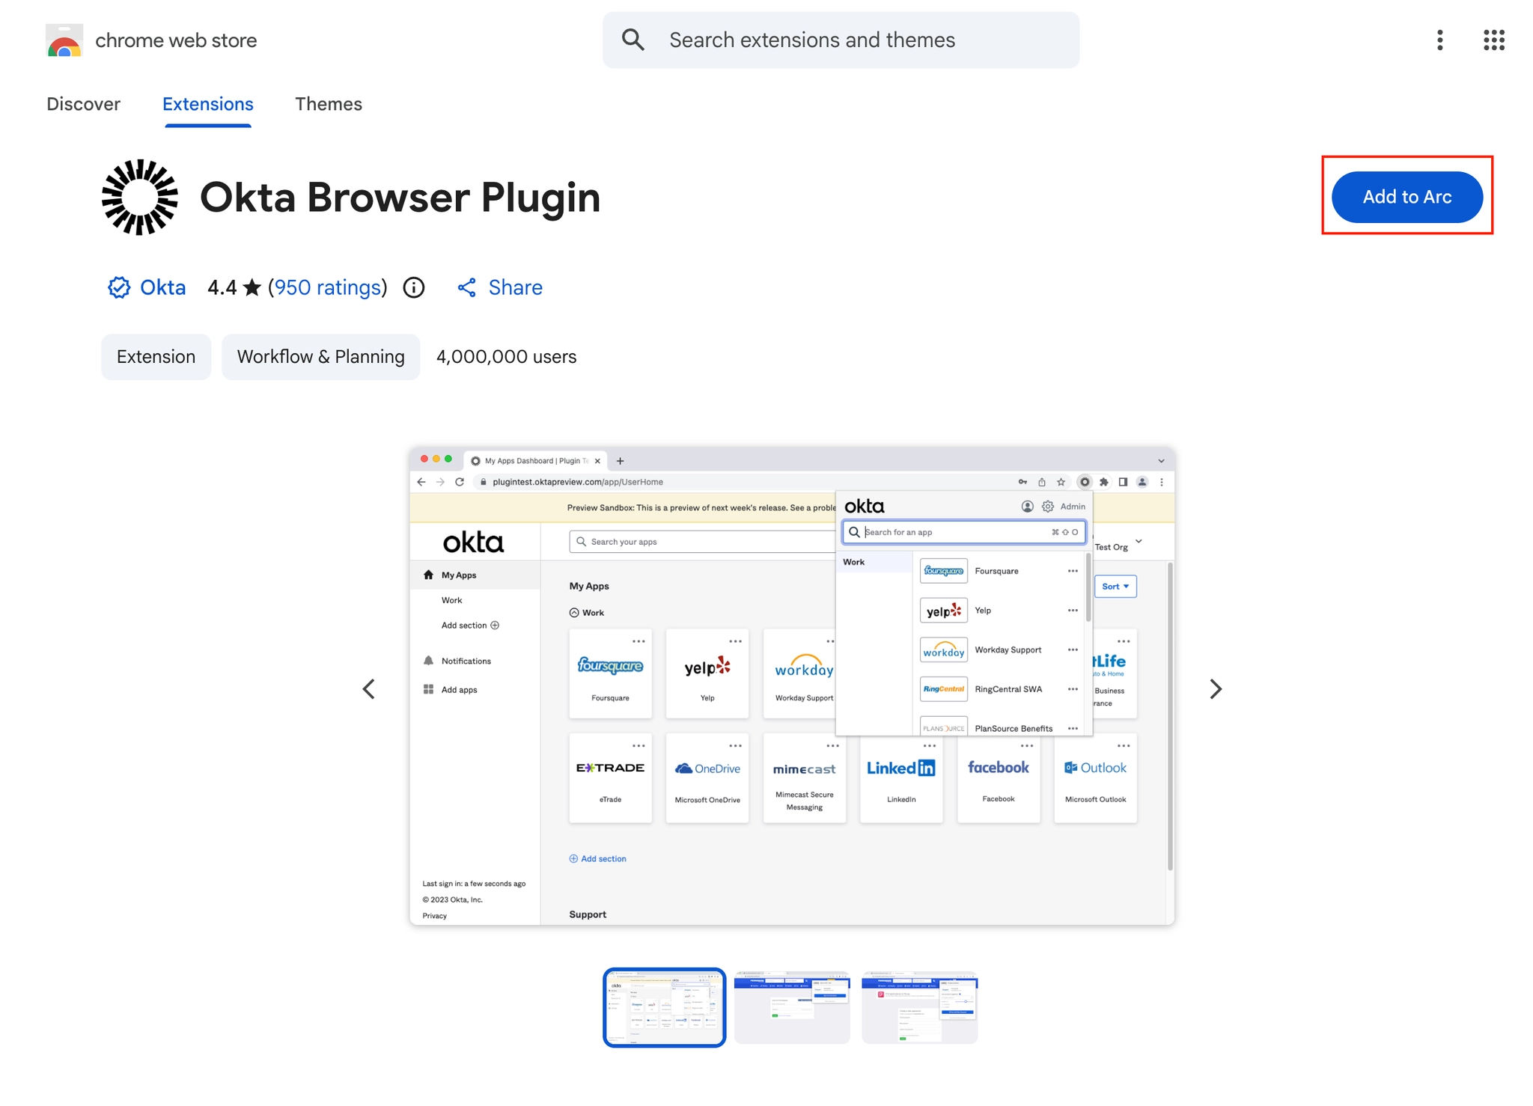The height and width of the screenshot is (1106, 1533).
Task: Click the ratings info icon
Action: tap(413, 287)
